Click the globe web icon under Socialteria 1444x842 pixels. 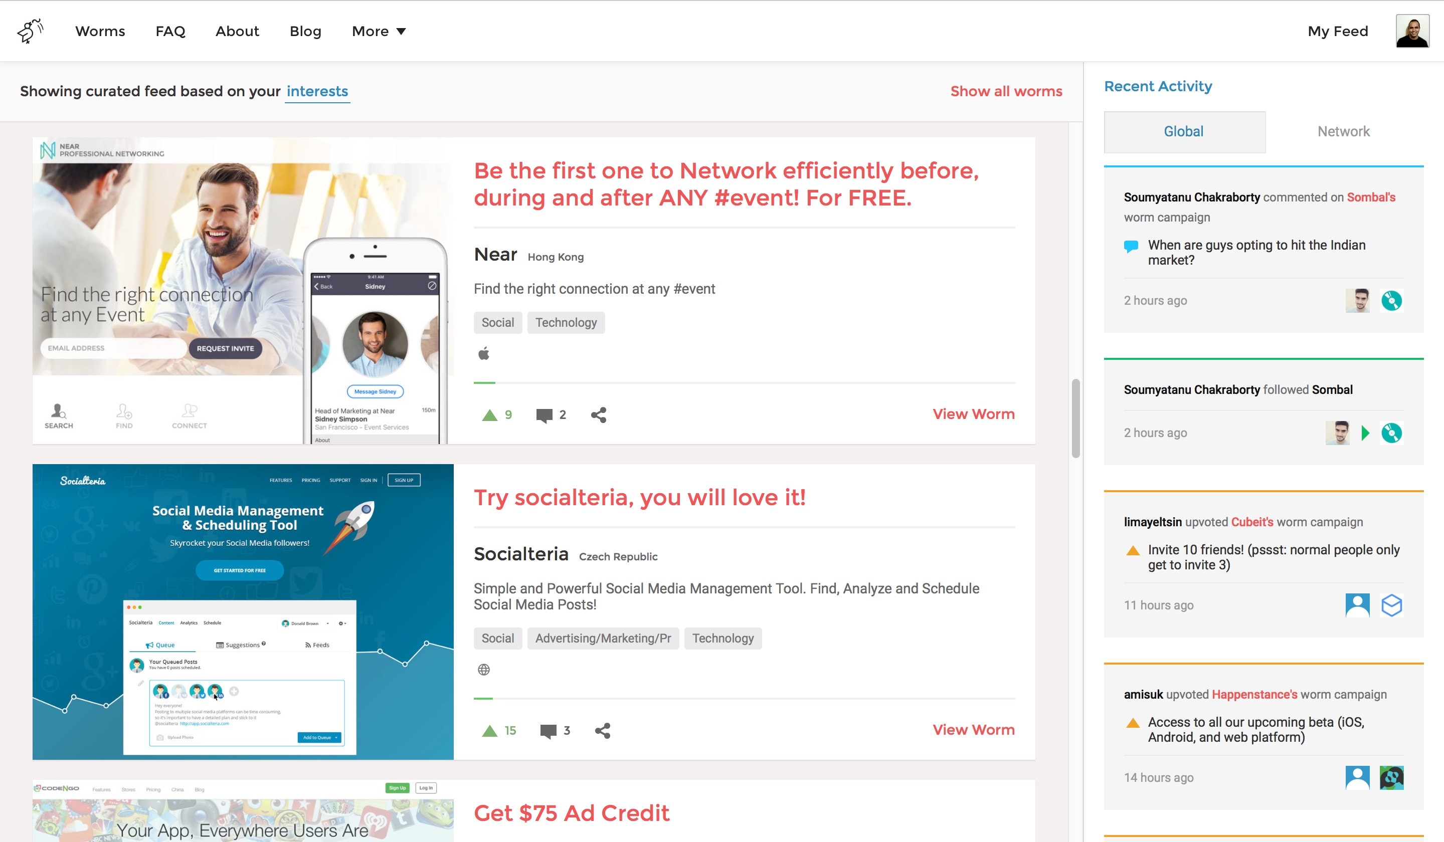tap(484, 669)
